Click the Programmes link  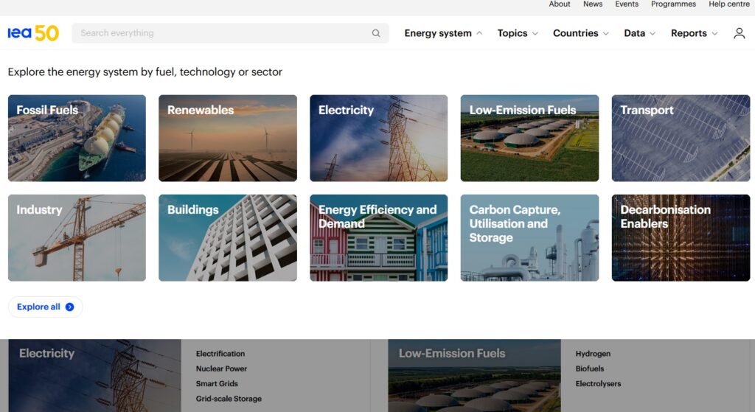[x=673, y=4]
